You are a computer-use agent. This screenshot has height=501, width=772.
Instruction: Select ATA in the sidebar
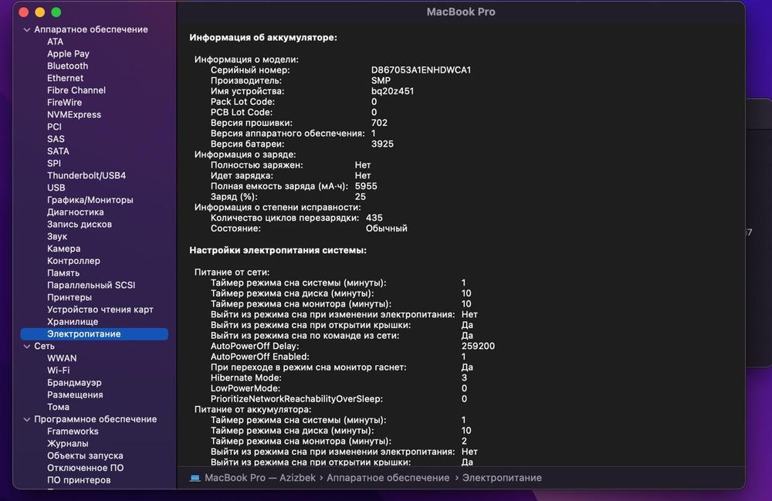tap(55, 42)
